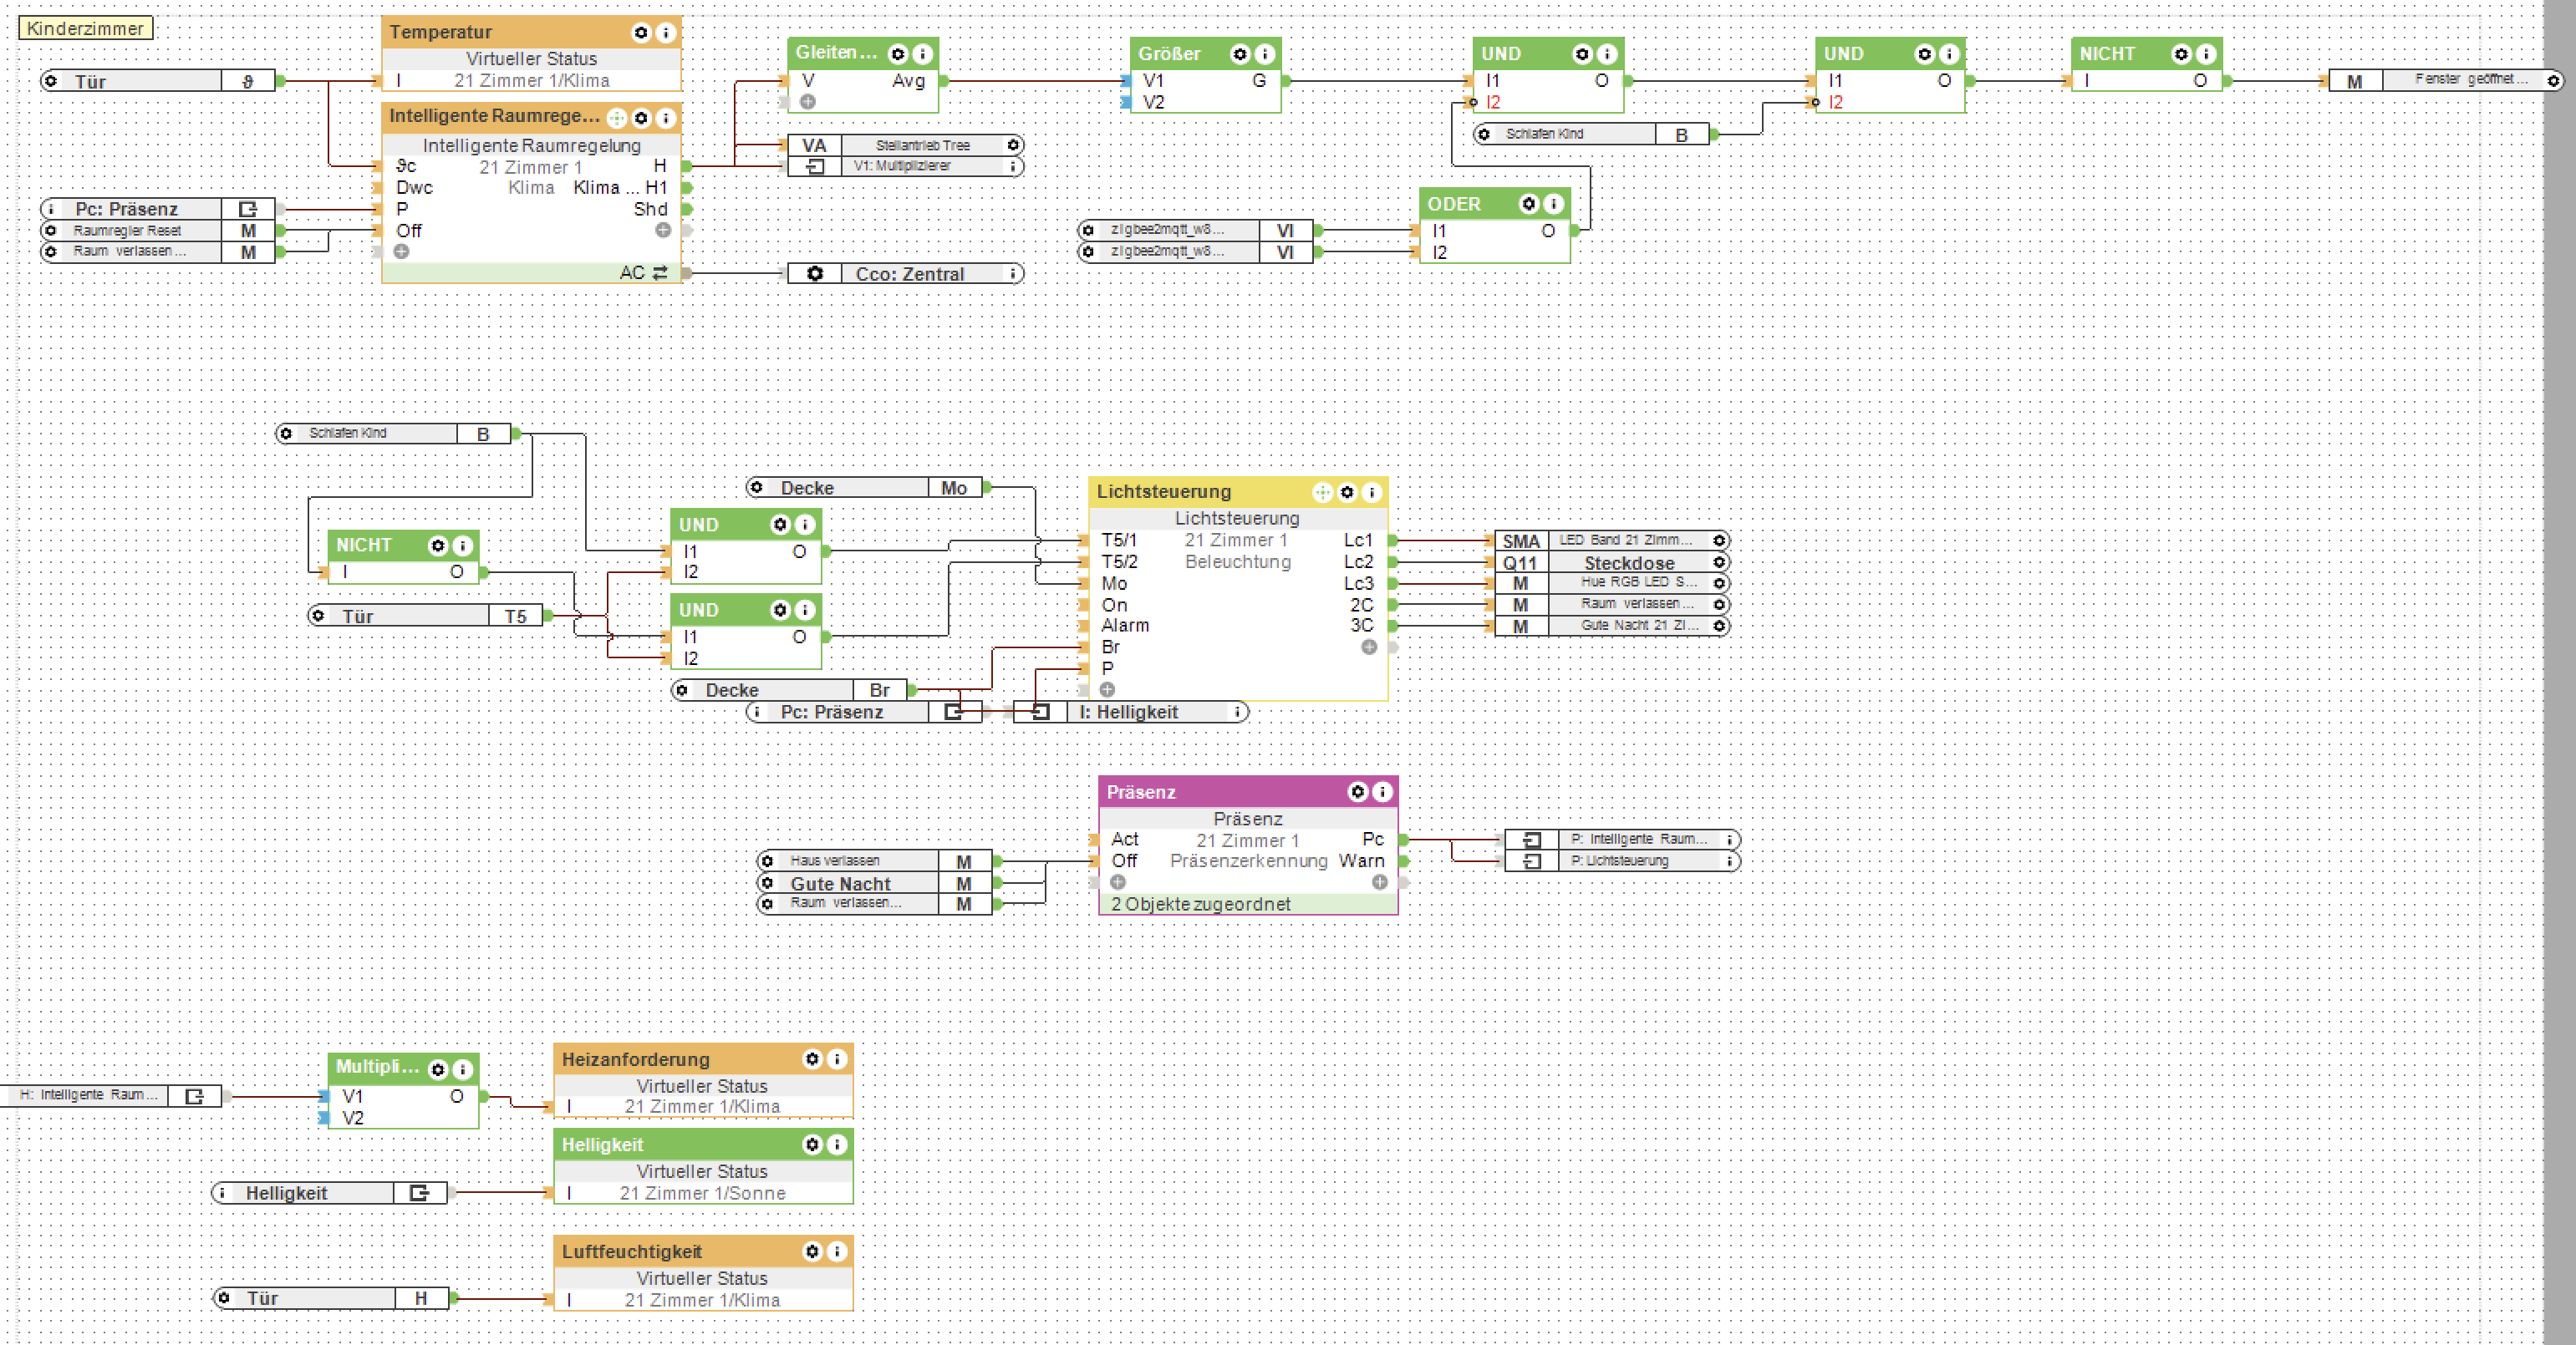Expand inputs with plus on Gleiten block
This screenshot has width=2576, height=1345.
pos(808,102)
